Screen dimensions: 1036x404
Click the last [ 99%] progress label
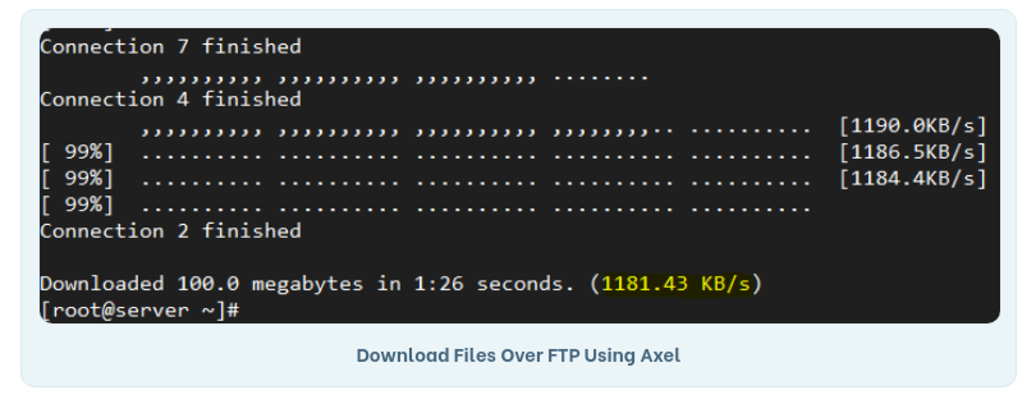point(77,205)
